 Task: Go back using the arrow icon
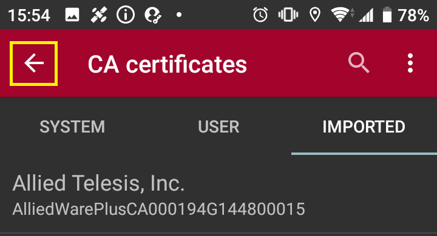pyautogui.click(x=34, y=64)
